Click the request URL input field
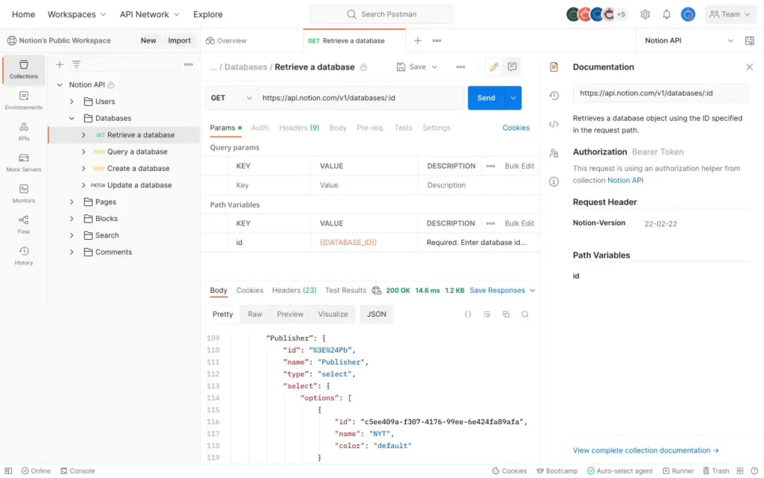This screenshot has width=764, height=478. 360,98
